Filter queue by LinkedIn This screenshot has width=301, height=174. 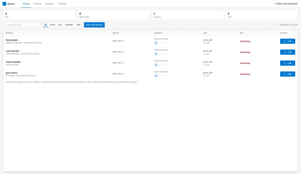point(69,25)
